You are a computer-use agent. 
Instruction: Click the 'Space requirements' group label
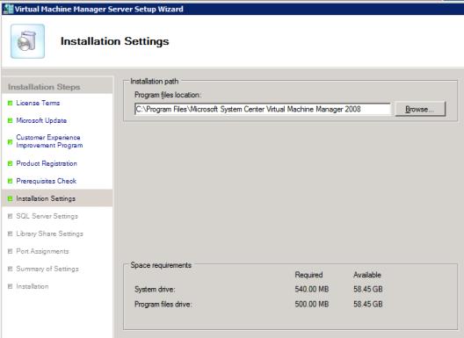(161, 265)
